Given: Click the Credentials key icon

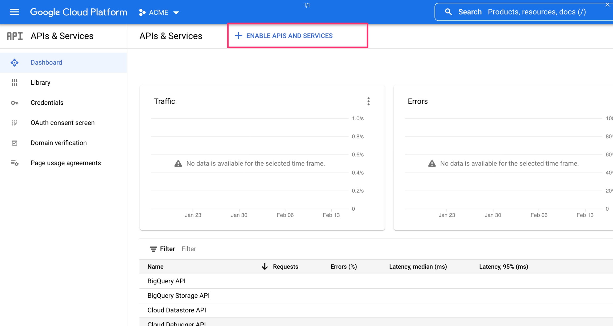Looking at the screenshot, I should click(14, 103).
